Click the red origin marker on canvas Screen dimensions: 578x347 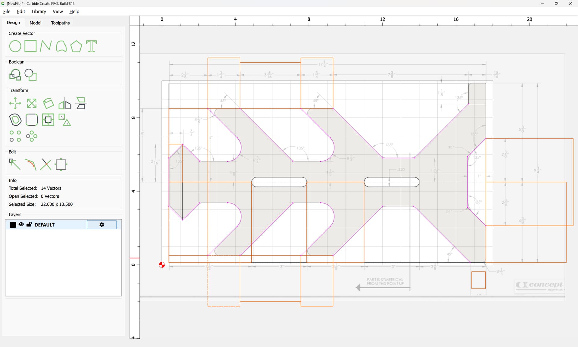pyautogui.click(x=162, y=265)
